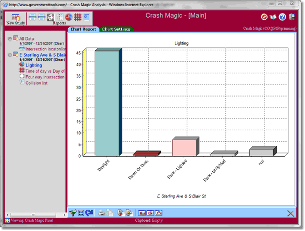The image size is (305, 231).
Task: Click the Internet Explorer icon in title bar
Action: [5, 5]
